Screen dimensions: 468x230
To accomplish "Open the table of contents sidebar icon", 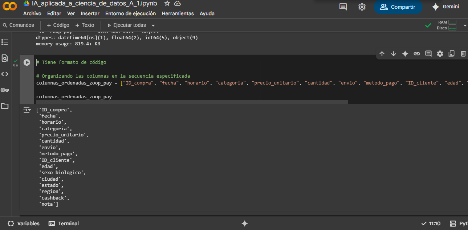I will pyautogui.click(x=5, y=42).
